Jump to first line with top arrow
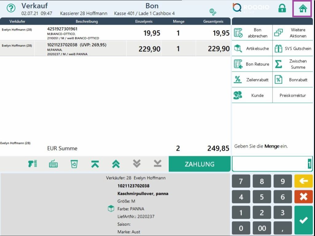This screenshot has height=236, width=315. click(x=95, y=164)
